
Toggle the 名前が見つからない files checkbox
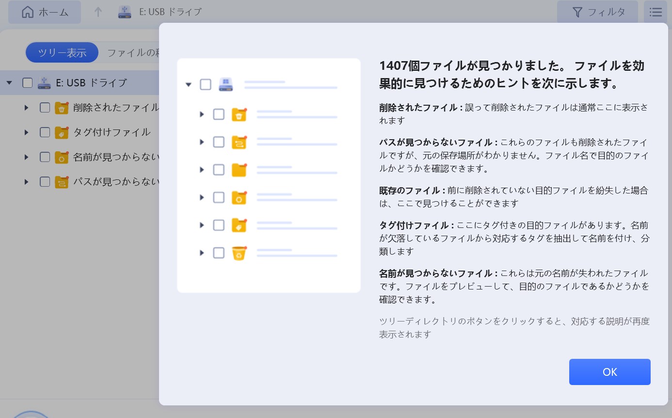pos(45,157)
